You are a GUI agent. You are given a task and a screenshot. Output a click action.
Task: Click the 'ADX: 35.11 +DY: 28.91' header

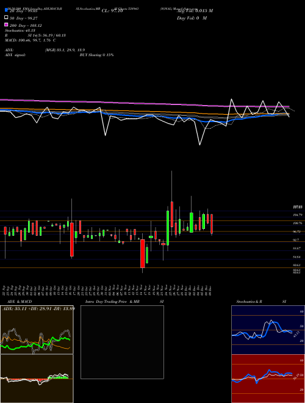[x=38, y=308]
